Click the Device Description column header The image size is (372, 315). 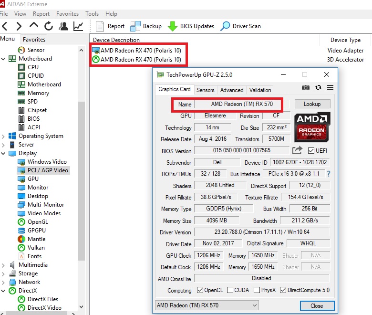coord(116,40)
